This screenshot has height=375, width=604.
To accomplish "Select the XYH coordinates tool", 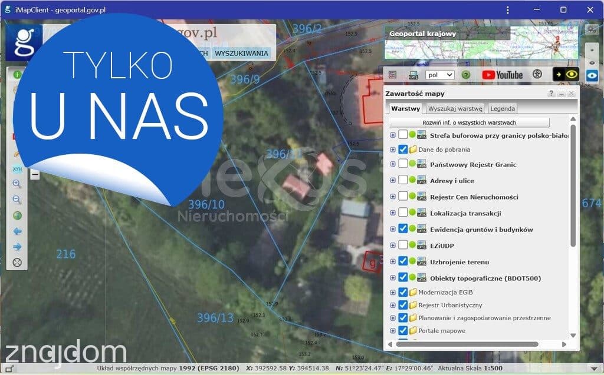I will pyautogui.click(x=17, y=169).
